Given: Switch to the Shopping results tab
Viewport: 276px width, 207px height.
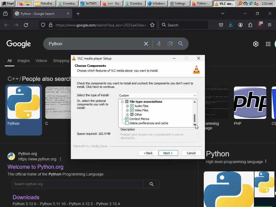Looking at the screenshot, I should point(61,61).
